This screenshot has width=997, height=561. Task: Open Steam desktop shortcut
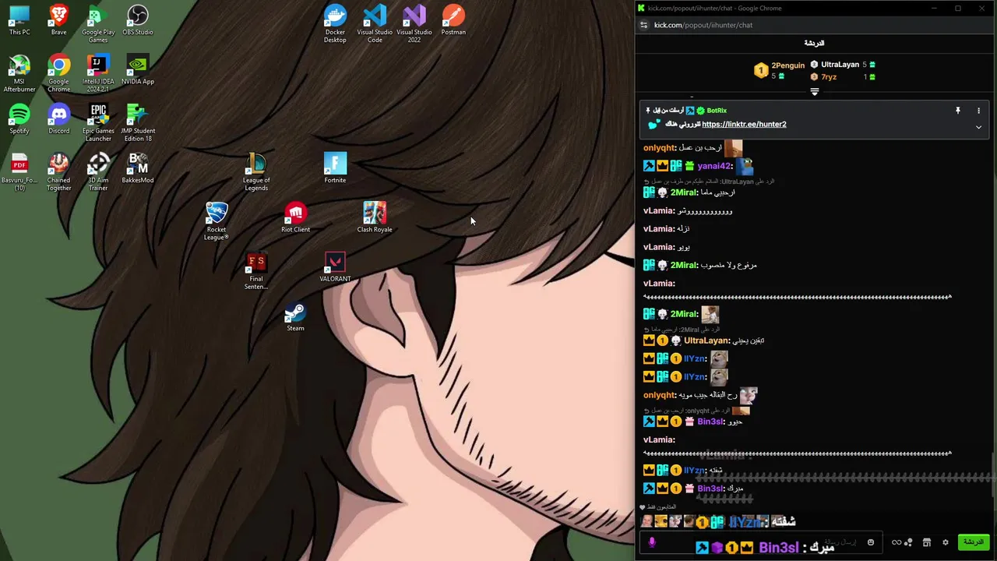click(x=295, y=316)
